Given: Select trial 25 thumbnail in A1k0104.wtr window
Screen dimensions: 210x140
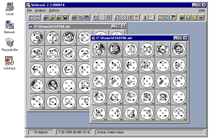Looking at the screenshot, I should pyautogui.click(x=37, y=102).
